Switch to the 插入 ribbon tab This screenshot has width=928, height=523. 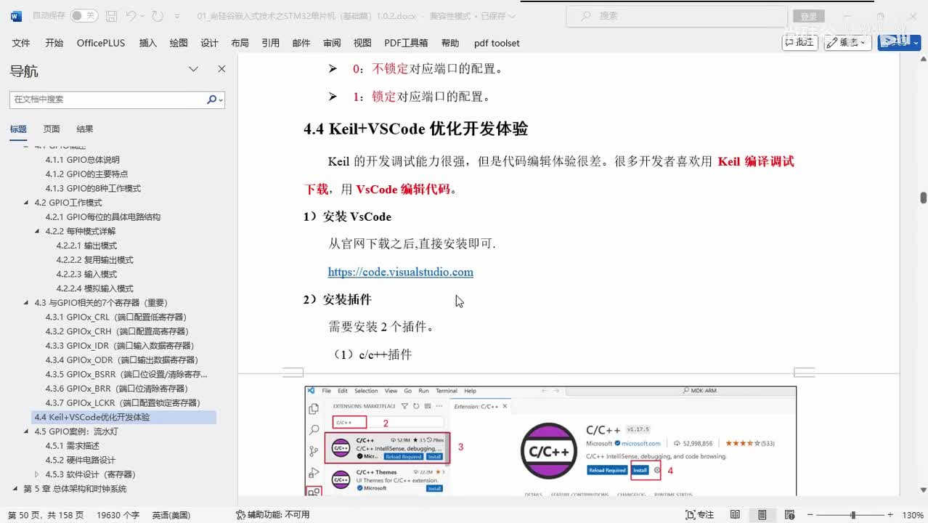point(148,43)
